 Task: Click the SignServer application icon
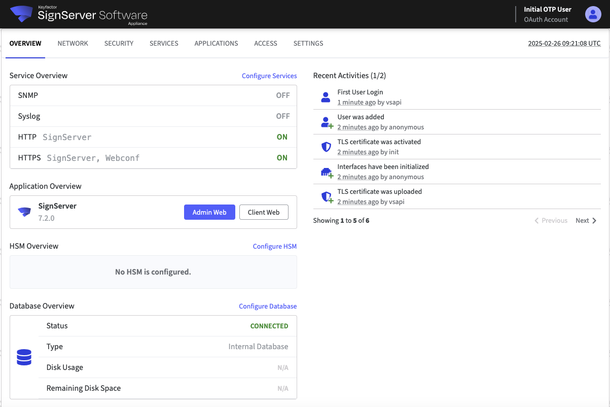pos(24,212)
